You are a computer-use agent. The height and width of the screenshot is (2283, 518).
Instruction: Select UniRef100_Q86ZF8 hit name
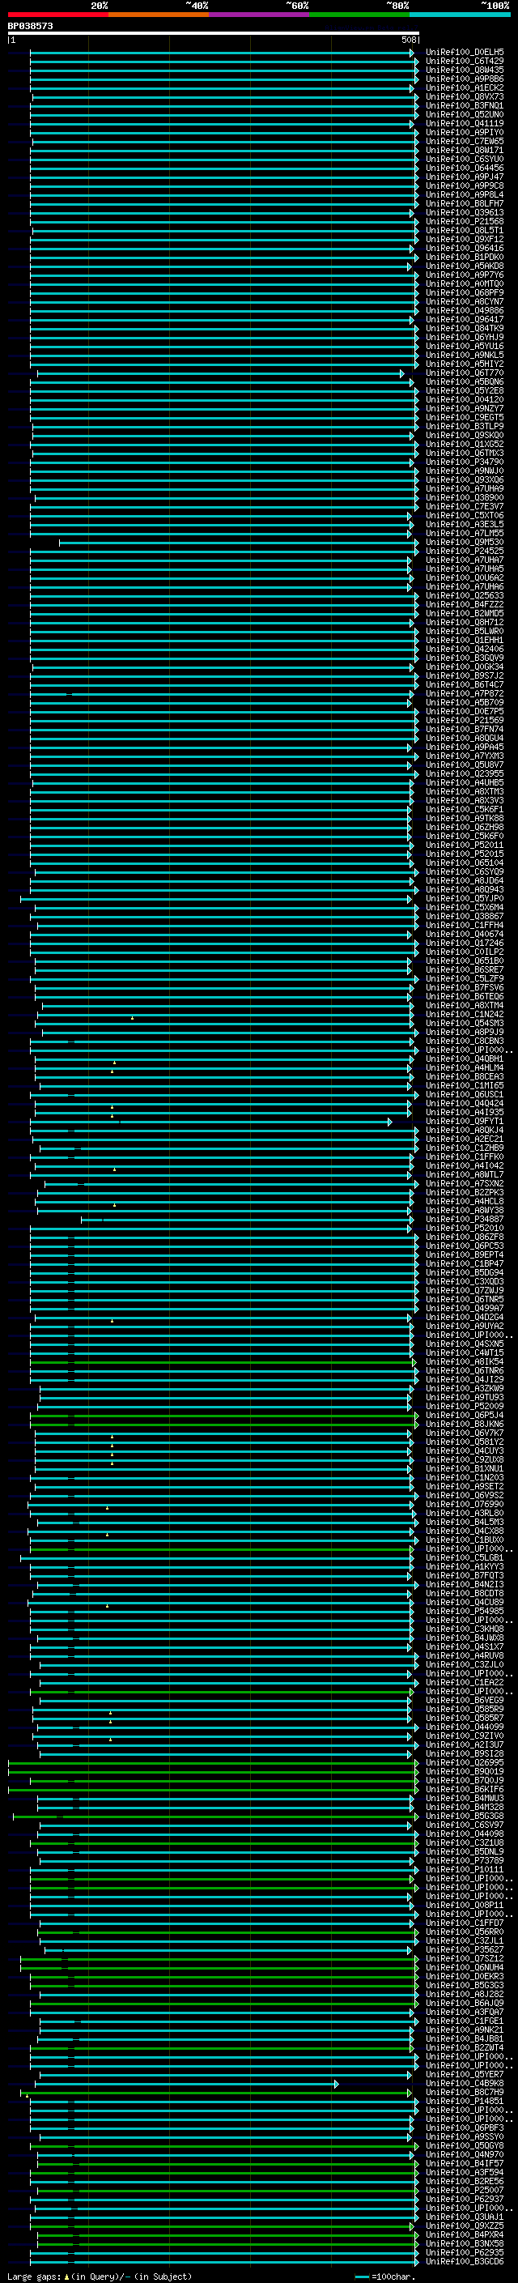(465, 1237)
